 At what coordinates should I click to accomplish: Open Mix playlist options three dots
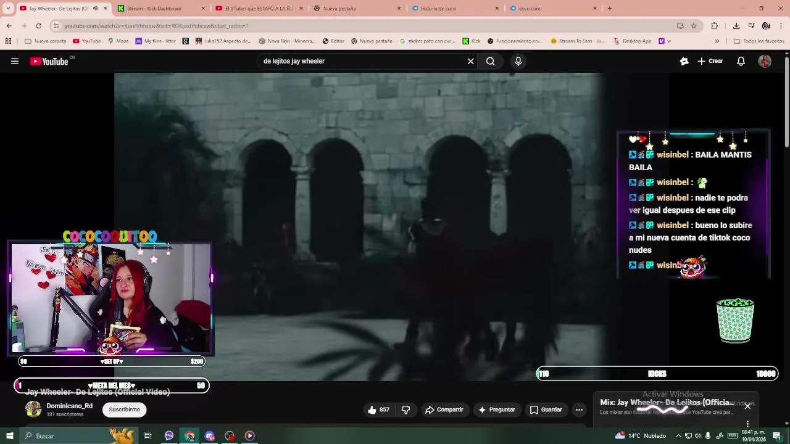click(x=747, y=424)
